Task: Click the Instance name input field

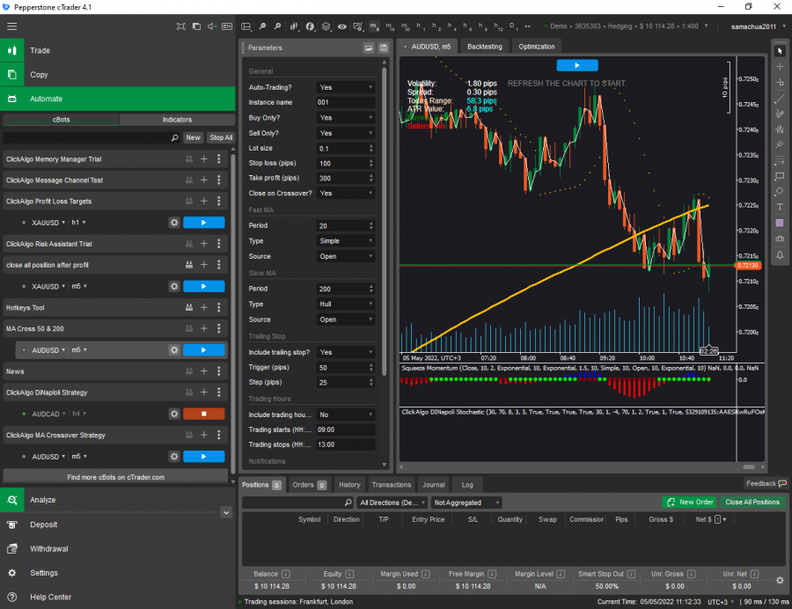Action: 346,102
